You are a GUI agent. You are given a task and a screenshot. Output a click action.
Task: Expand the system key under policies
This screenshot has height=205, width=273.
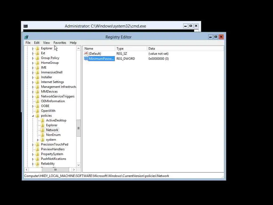38,140
